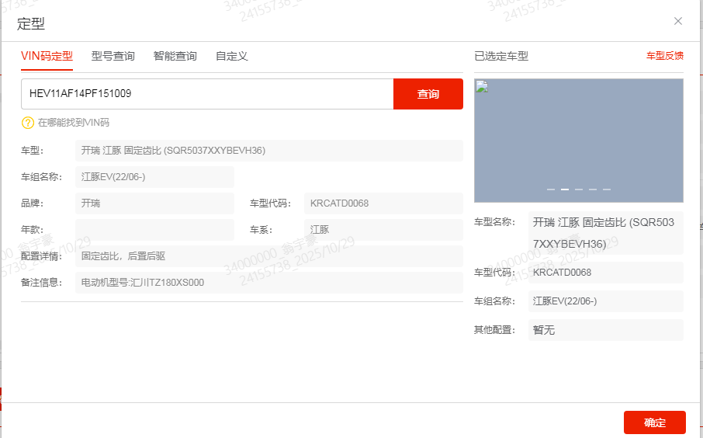Open the 车型反馈 feedback link
Viewport: 703px width, 438px height.
click(664, 56)
